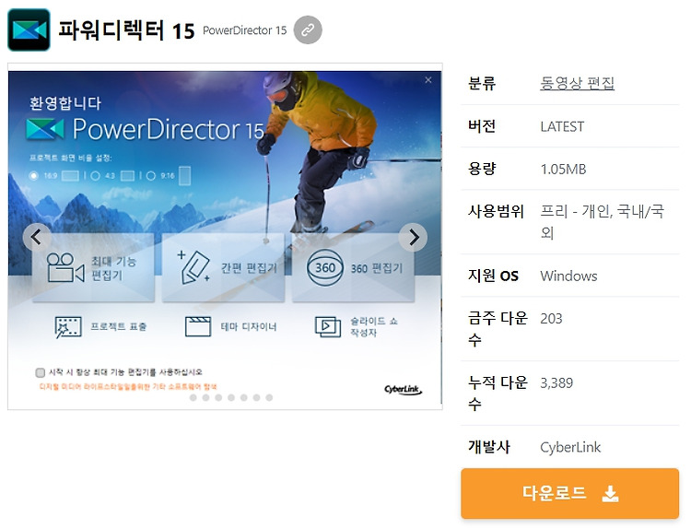
Task: Open the 최대 기능 편집기 full-feature editor
Action: pos(93,268)
